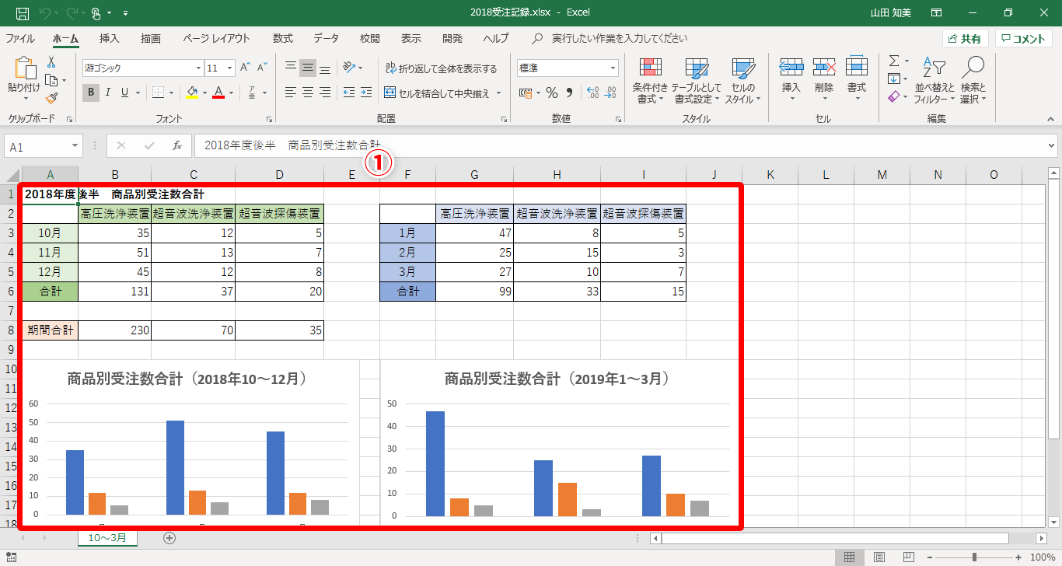Switch to the 表示 ribbon tab
Screen dimensions: 1062x566
click(411, 38)
